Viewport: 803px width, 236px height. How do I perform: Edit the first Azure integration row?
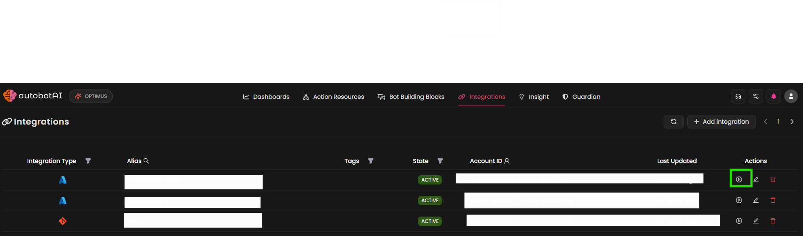[x=756, y=179]
